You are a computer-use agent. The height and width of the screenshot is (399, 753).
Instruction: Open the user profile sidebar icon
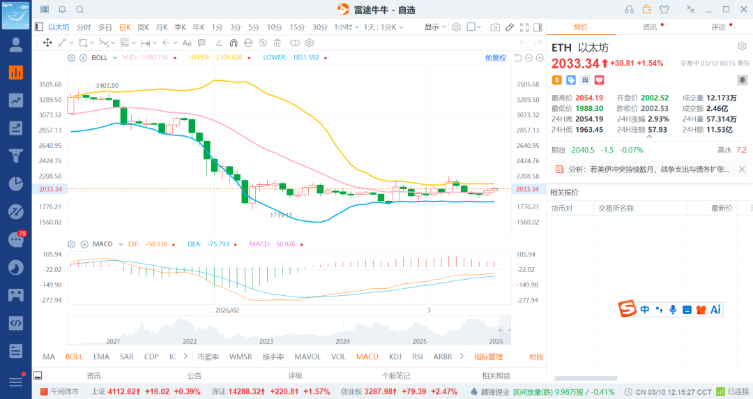click(16, 45)
